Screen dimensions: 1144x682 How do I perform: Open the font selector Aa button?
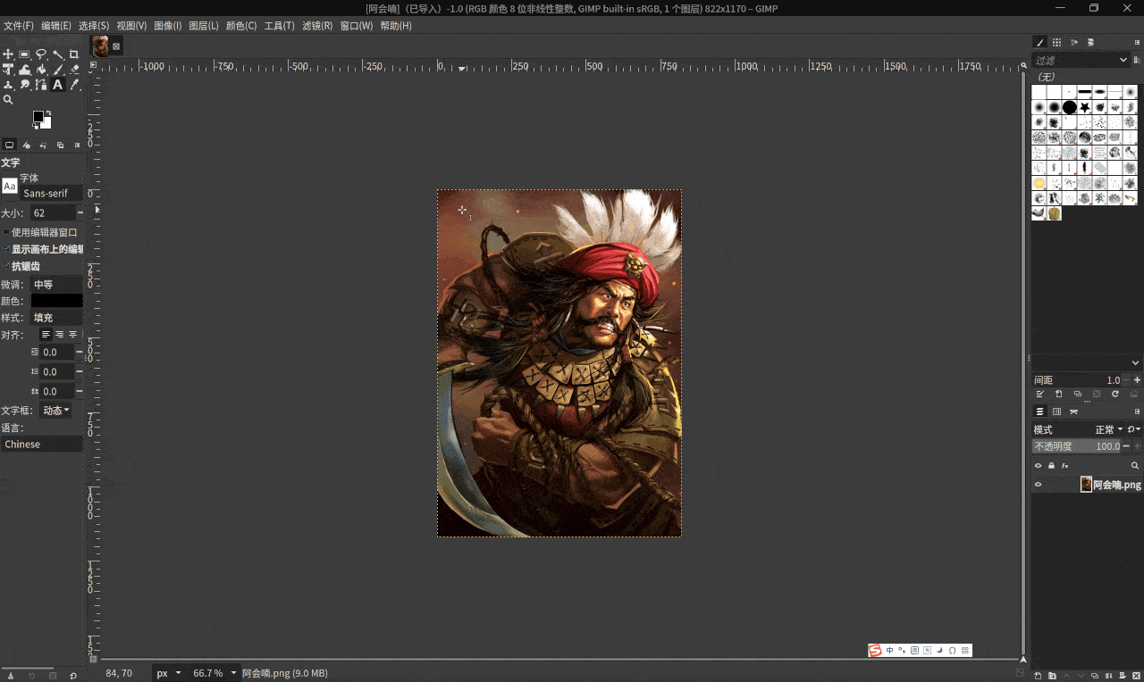(9, 186)
